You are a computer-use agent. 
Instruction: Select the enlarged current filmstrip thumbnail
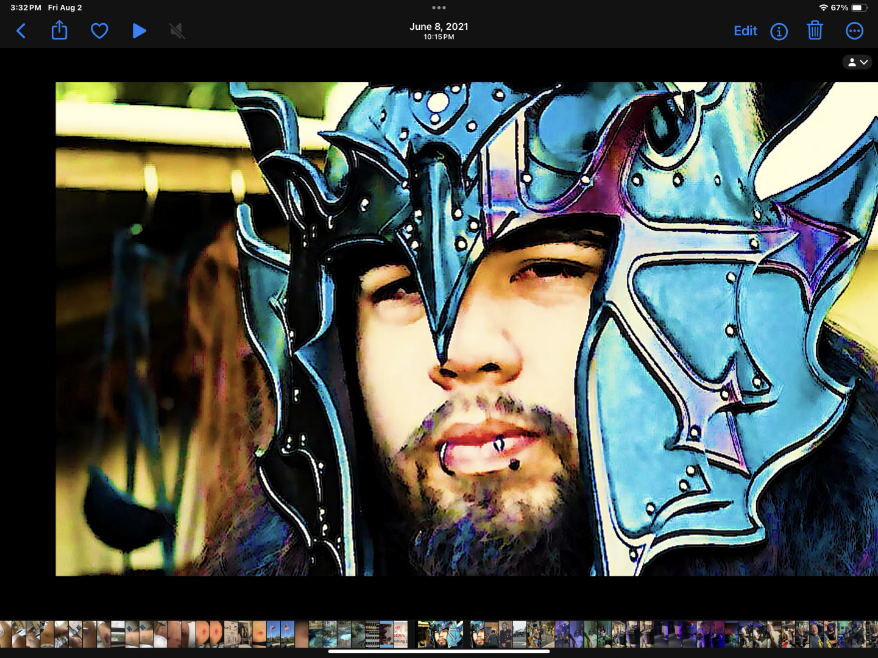click(x=441, y=634)
